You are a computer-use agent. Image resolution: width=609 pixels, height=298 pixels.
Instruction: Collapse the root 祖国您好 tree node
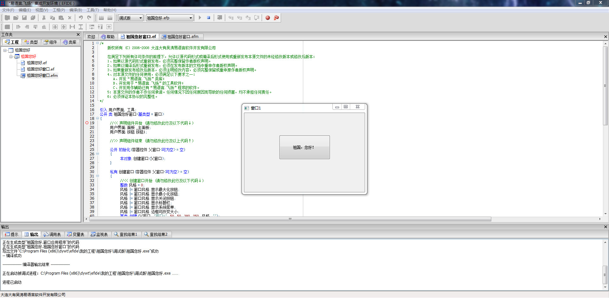click(5, 50)
